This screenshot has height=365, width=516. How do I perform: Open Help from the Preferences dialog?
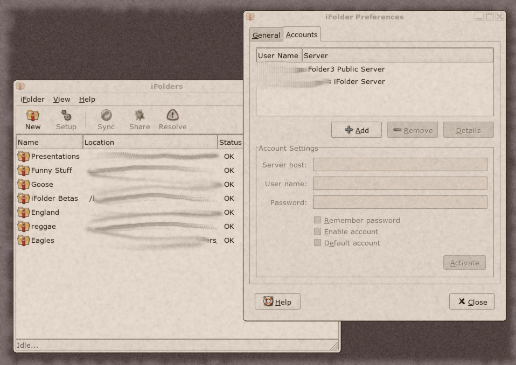tap(277, 302)
